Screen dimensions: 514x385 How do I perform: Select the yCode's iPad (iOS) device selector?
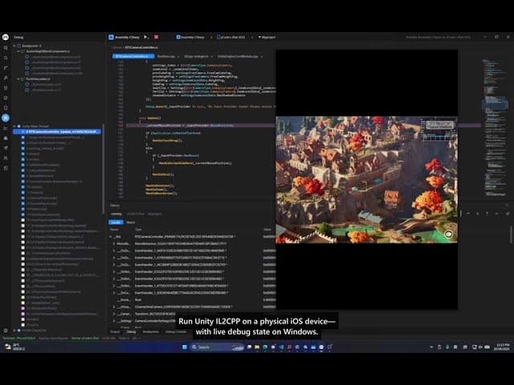(x=231, y=37)
